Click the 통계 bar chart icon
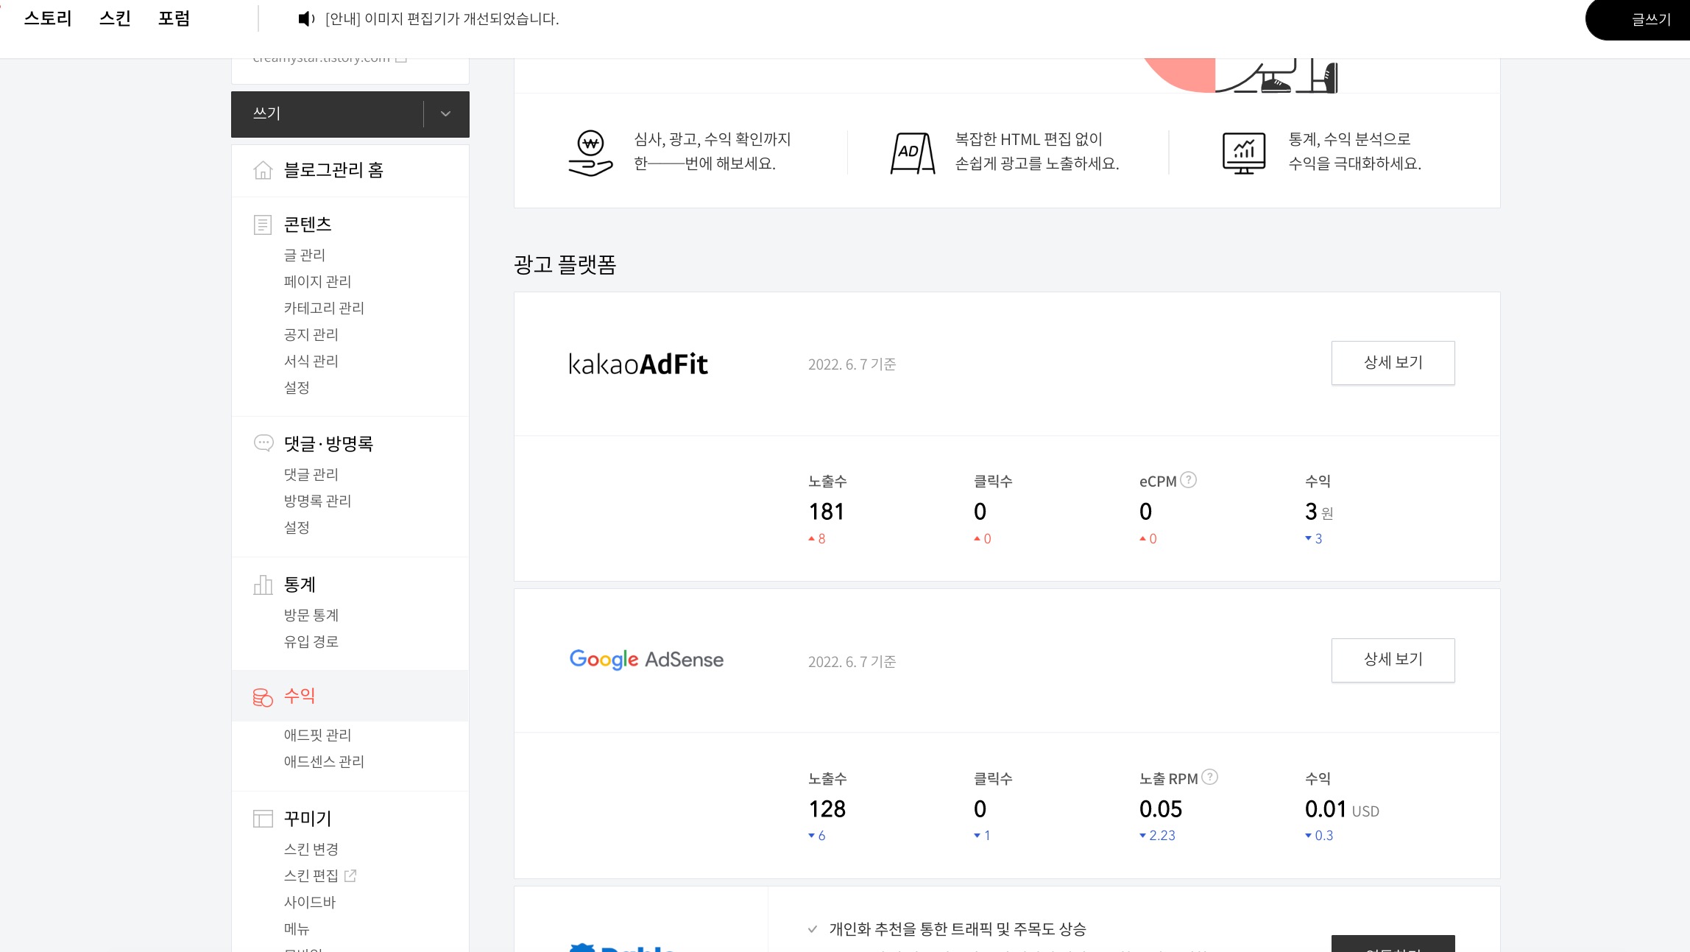Screen dimensions: 1690x952 [263, 585]
